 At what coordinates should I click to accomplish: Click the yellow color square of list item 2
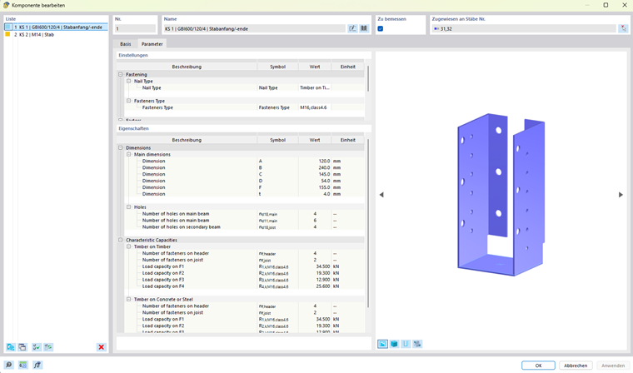pyautogui.click(x=7, y=34)
